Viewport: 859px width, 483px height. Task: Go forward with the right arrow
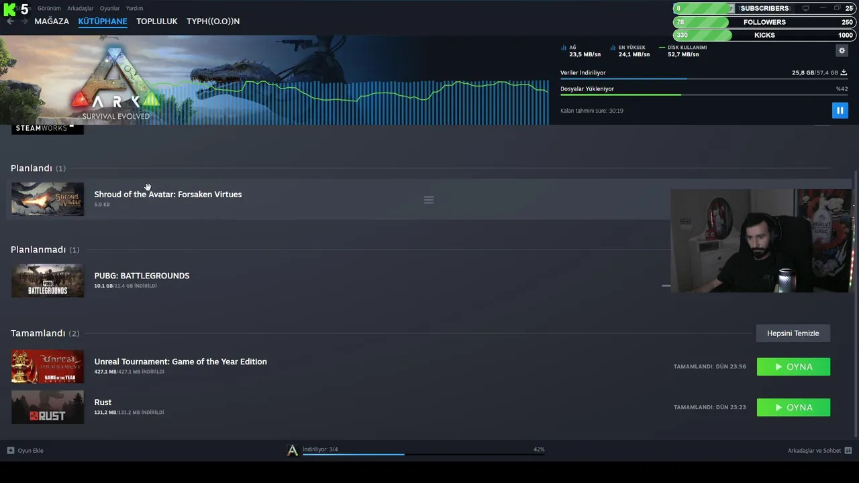(25, 21)
